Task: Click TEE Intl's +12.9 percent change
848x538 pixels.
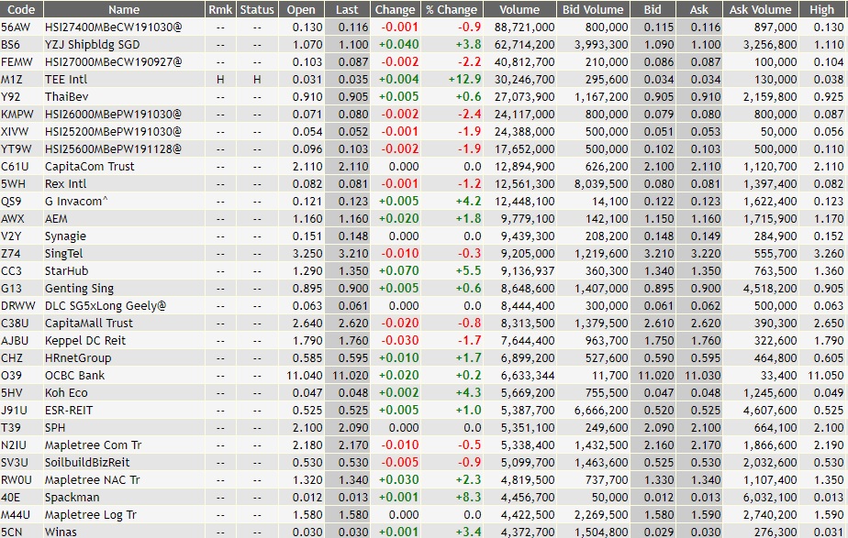Action: [464, 80]
